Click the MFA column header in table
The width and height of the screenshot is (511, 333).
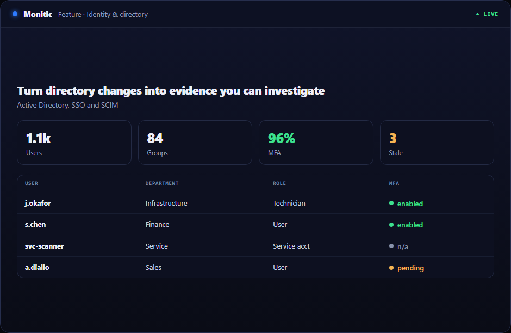pyautogui.click(x=394, y=183)
